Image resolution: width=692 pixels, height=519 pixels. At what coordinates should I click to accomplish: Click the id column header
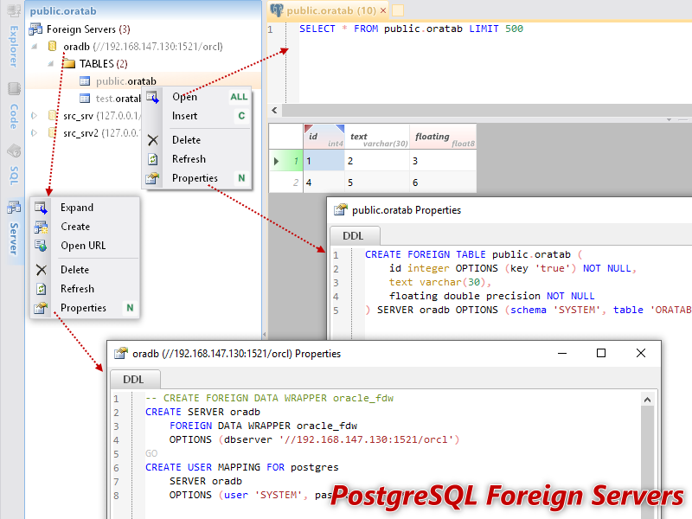click(324, 137)
